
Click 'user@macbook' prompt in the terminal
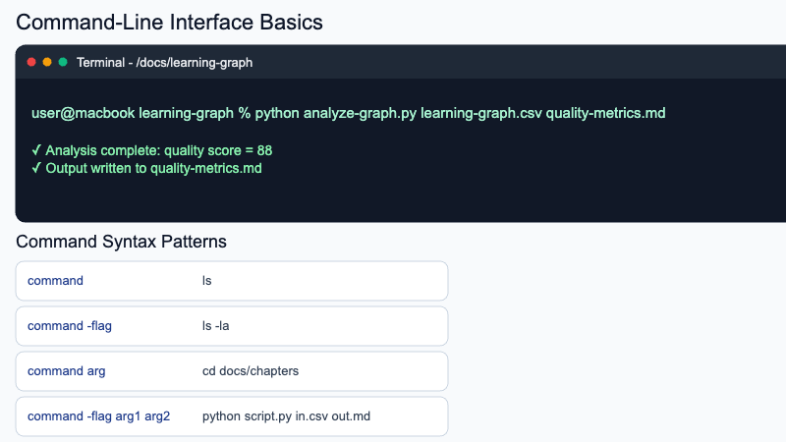pos(83,113)
